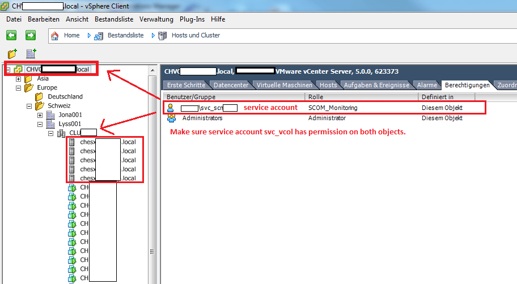Screen dimensions: 517x284
Task: Expand the Asia folder node
Action: [x=19, y=79]
